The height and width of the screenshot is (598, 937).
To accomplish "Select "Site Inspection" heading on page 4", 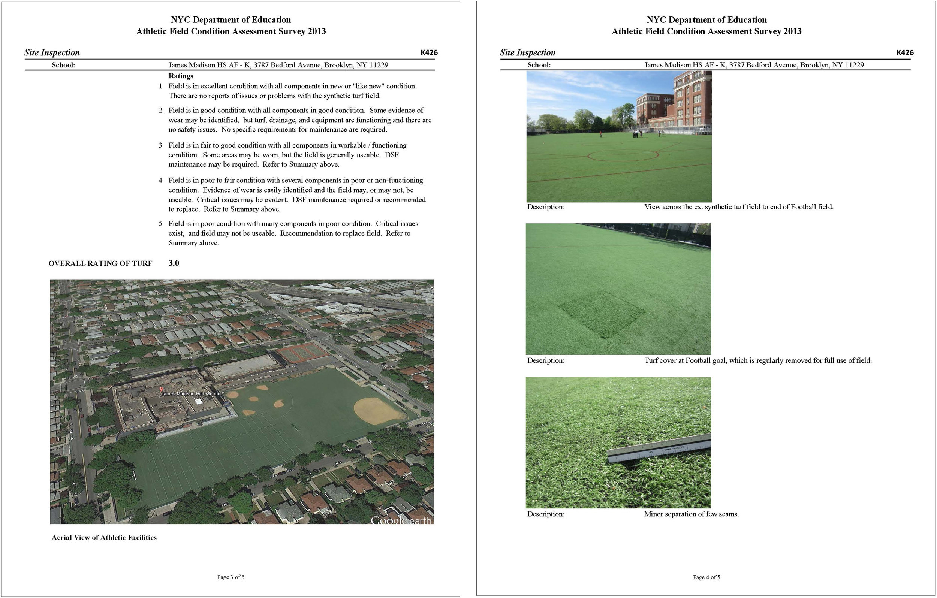I will point(528,52).
